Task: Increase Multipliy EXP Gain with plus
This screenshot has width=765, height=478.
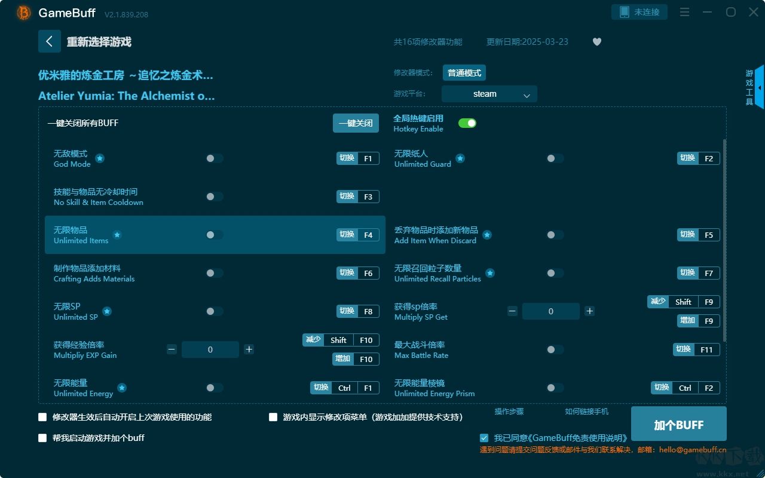Action: 249,350
